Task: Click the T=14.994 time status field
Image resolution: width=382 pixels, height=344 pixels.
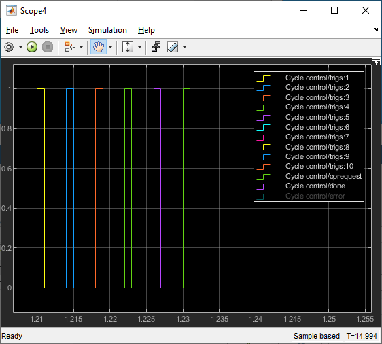Action: pyautogui.click(x=362, y=336)
